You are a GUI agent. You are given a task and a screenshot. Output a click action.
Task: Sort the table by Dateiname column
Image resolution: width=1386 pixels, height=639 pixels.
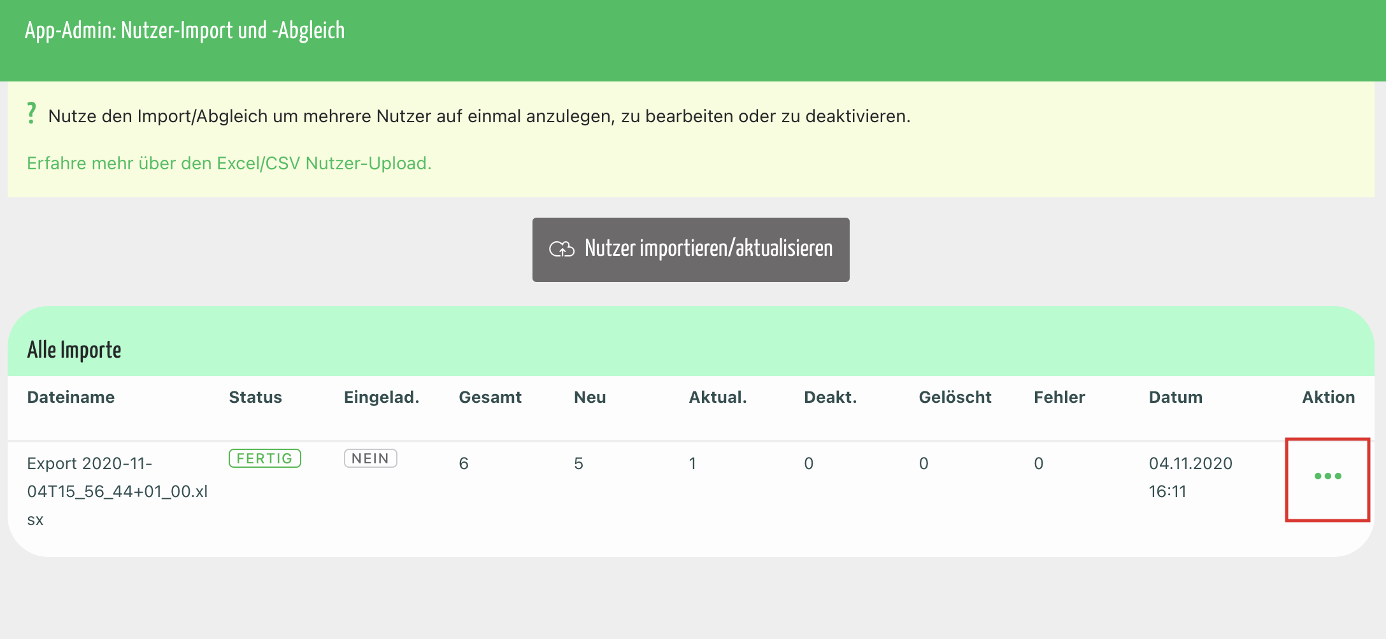[x=71, y=397]
